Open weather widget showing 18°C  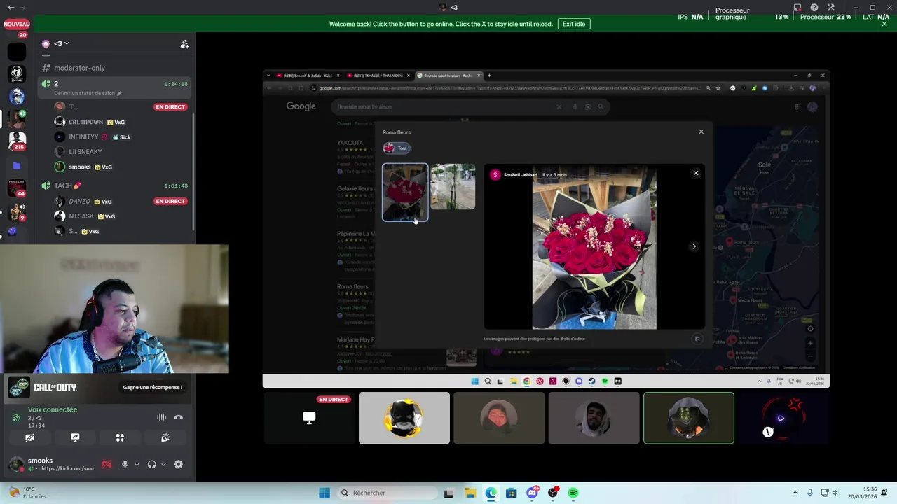(28, 493)
